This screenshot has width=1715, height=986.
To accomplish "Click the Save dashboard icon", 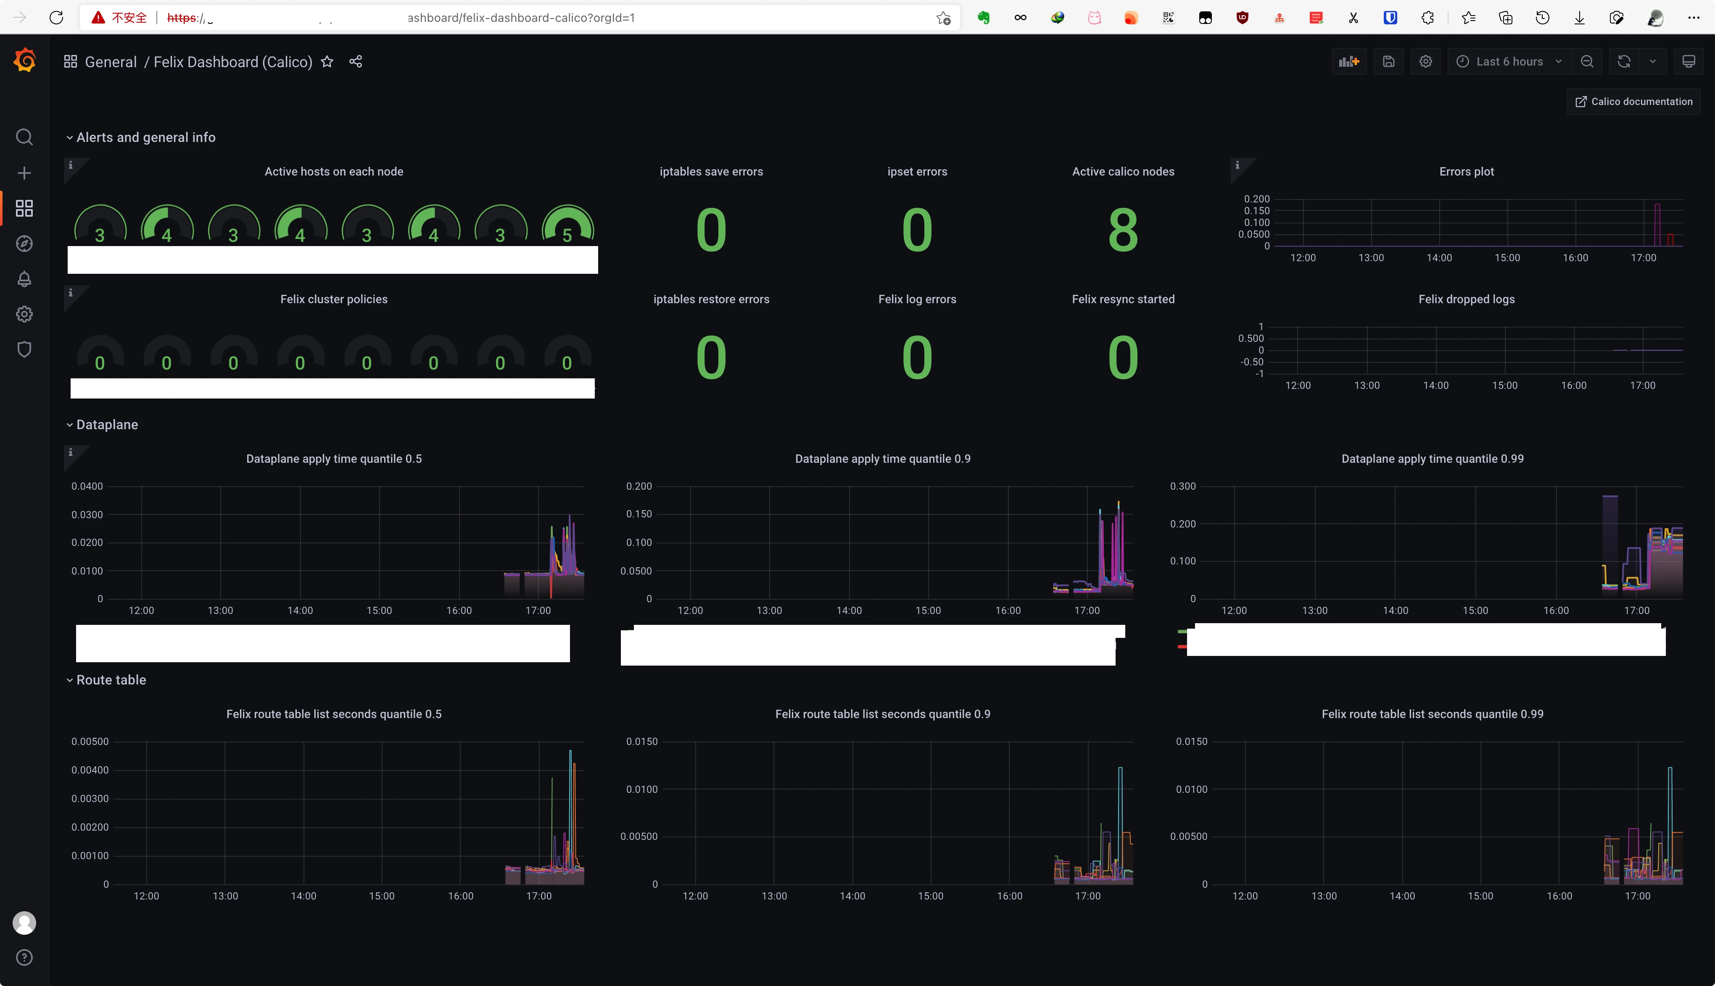I will [1388, 62].
